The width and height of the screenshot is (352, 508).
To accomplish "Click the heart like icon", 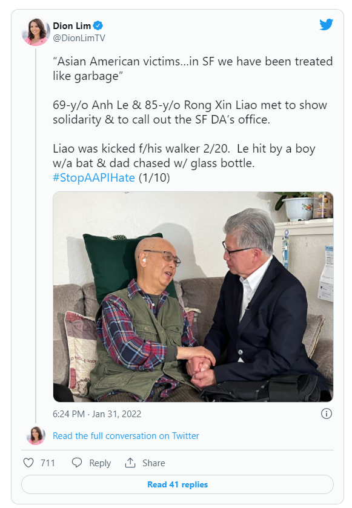I will 28,463.
